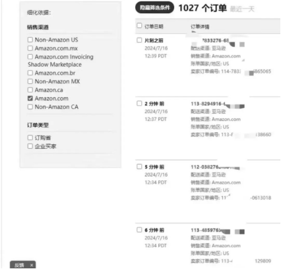The width and height of the screenshot is (281, 269).
Task: Check the Non-Amazon MX option
Action: pos(30,81)
